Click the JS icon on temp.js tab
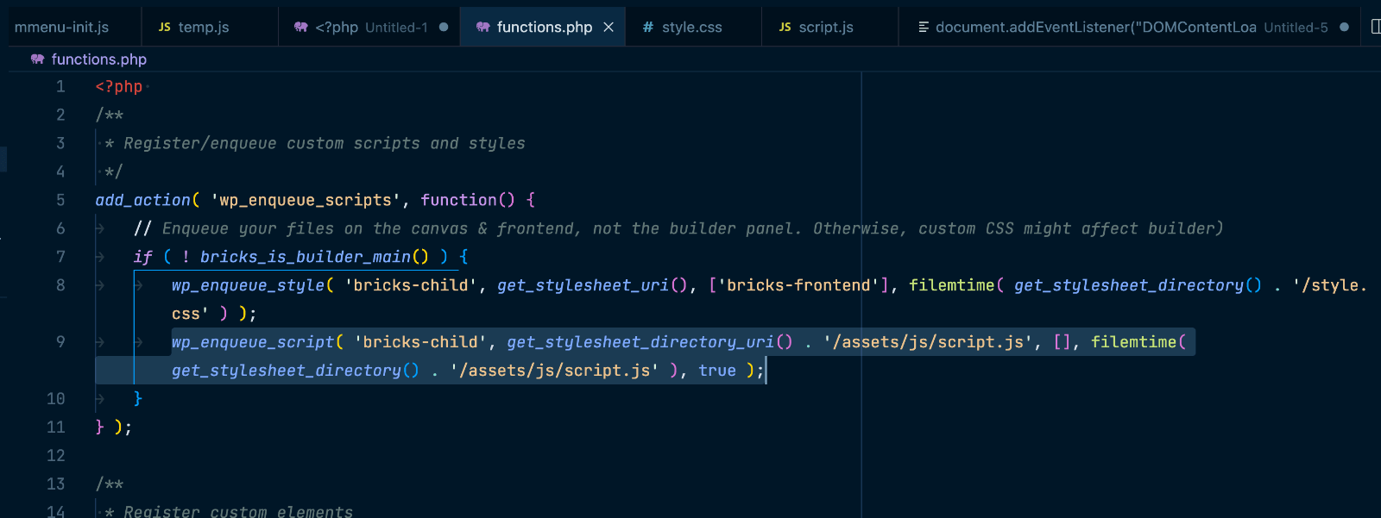Screen dimensions: 1381x518 165,27
